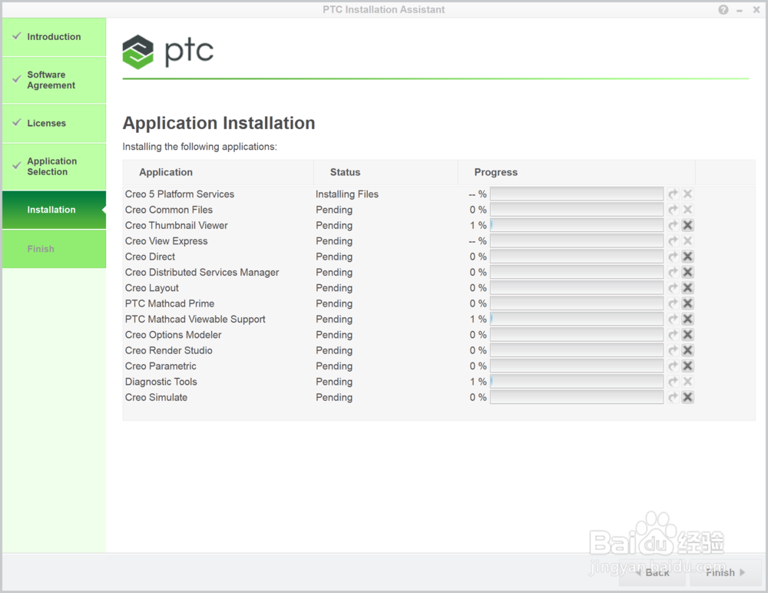Click retry arrow for Diagnostic Tools
Image resolution: width=768 pixels, height=593 pixels.
click(x=673, y=382)
